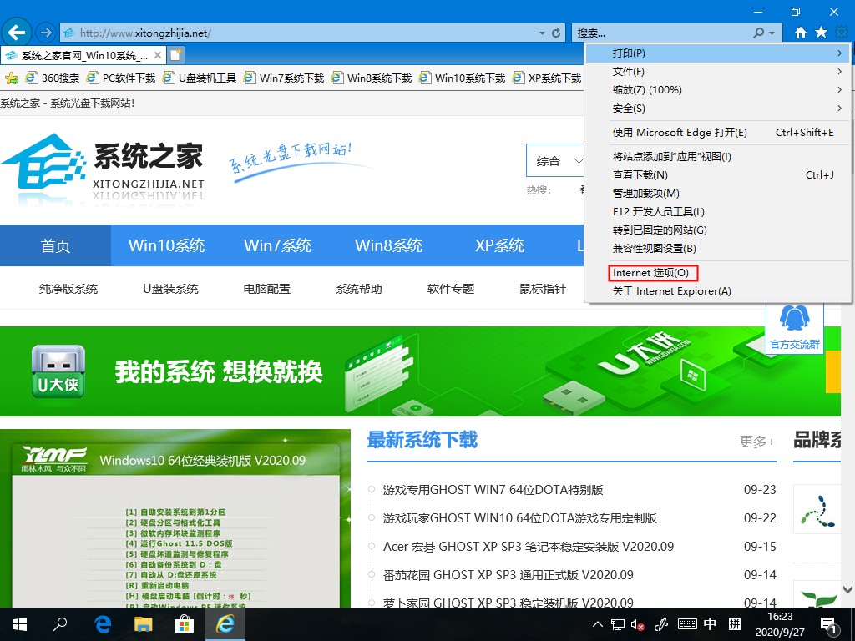Refresh the page using the refresh icon
The image size is (855, 641).
pyautogui.click(x=554, y=33)
